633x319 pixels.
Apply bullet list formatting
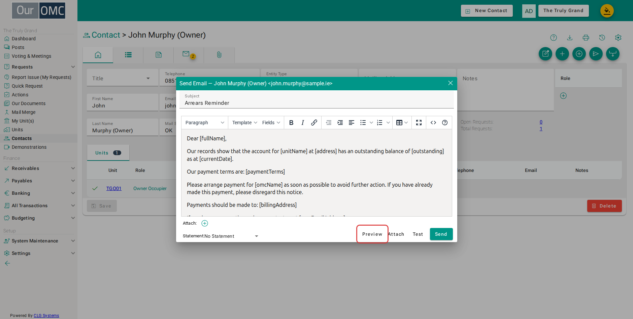click(x=363, y=123)
